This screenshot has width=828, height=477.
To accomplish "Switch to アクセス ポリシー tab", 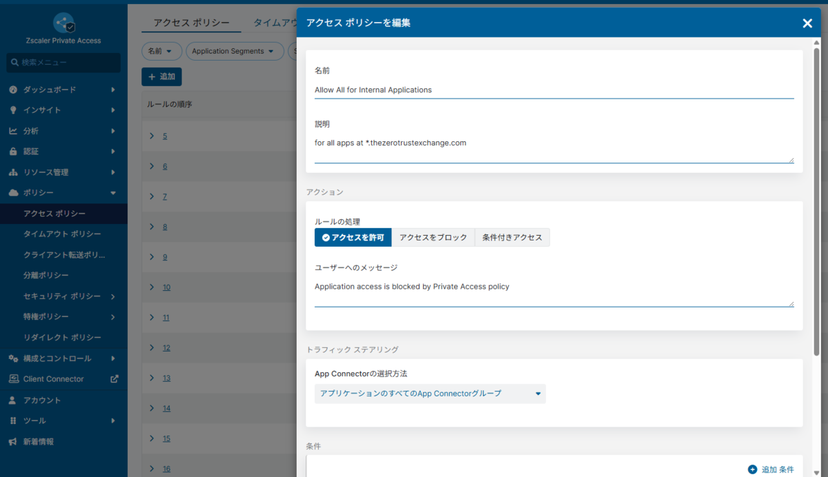I will point(191,23).
